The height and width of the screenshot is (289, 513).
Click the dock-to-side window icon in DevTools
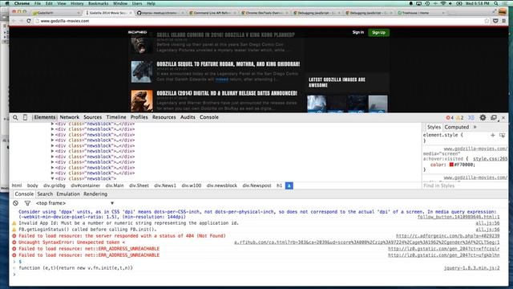[494, 117]
